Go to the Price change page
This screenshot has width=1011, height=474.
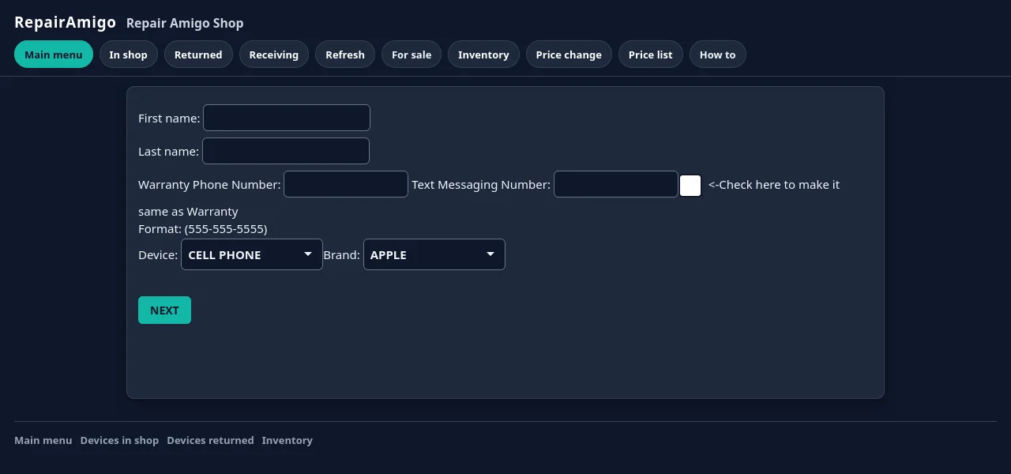tap(569, 55)
